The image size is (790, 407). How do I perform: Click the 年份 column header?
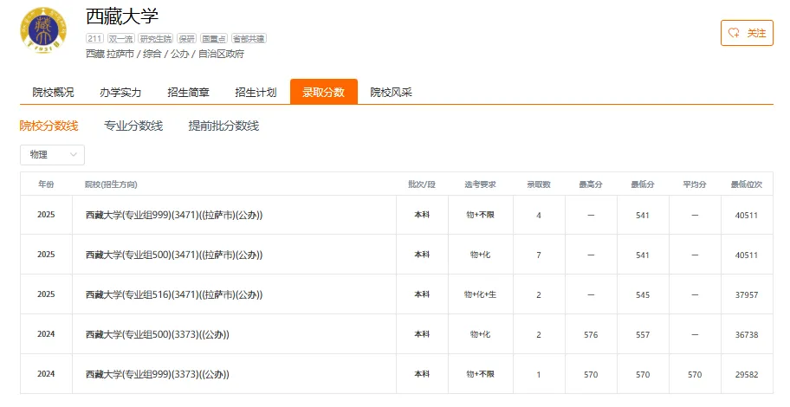[x=46, y=184]
